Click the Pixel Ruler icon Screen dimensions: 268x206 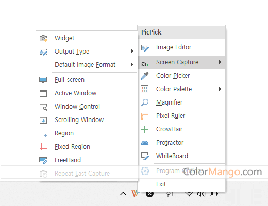(145, 116)
